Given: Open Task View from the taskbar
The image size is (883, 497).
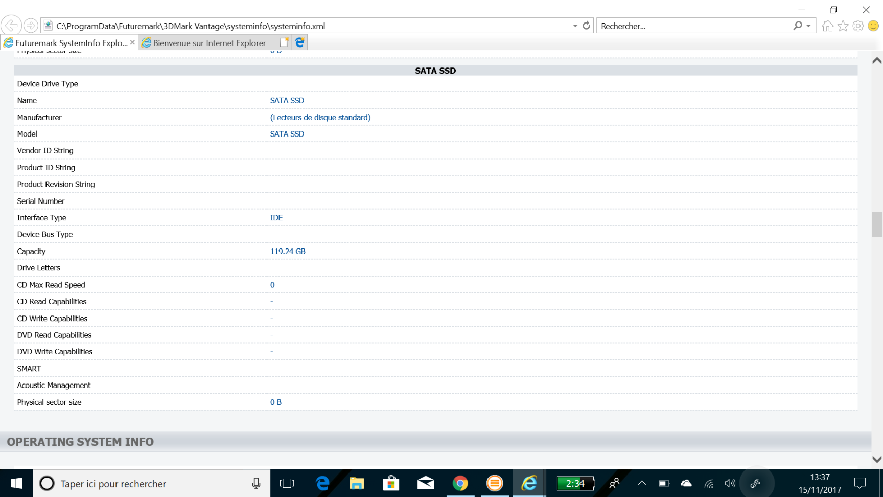Looking at the screenshot, I should point(287,483).
